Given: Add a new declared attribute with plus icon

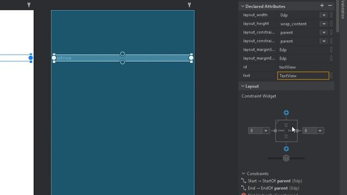Looking at the screenshot, I should 322,6.
